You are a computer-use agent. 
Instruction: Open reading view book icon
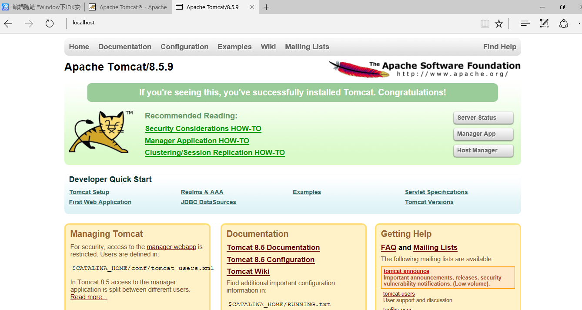click(x=485, y=24)
